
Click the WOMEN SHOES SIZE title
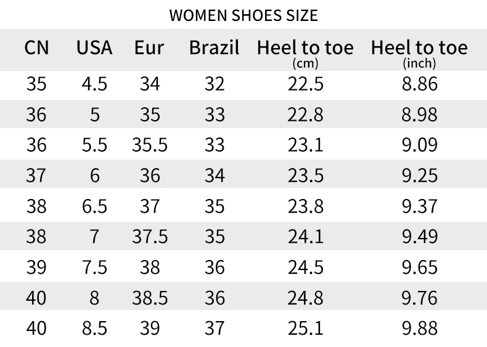click(243, 15)
